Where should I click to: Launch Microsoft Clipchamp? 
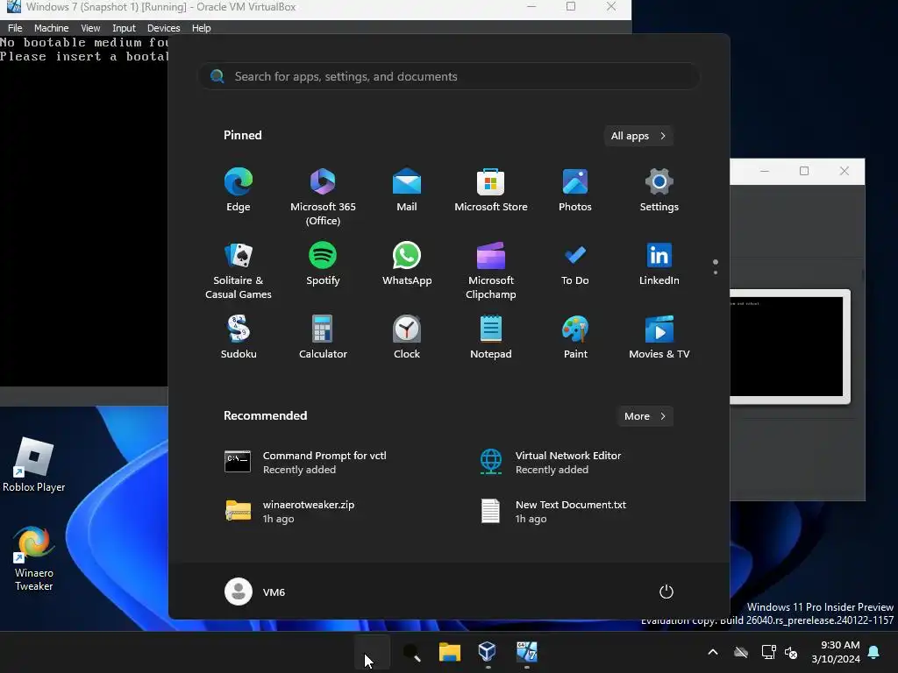click(x=491, y=270)
